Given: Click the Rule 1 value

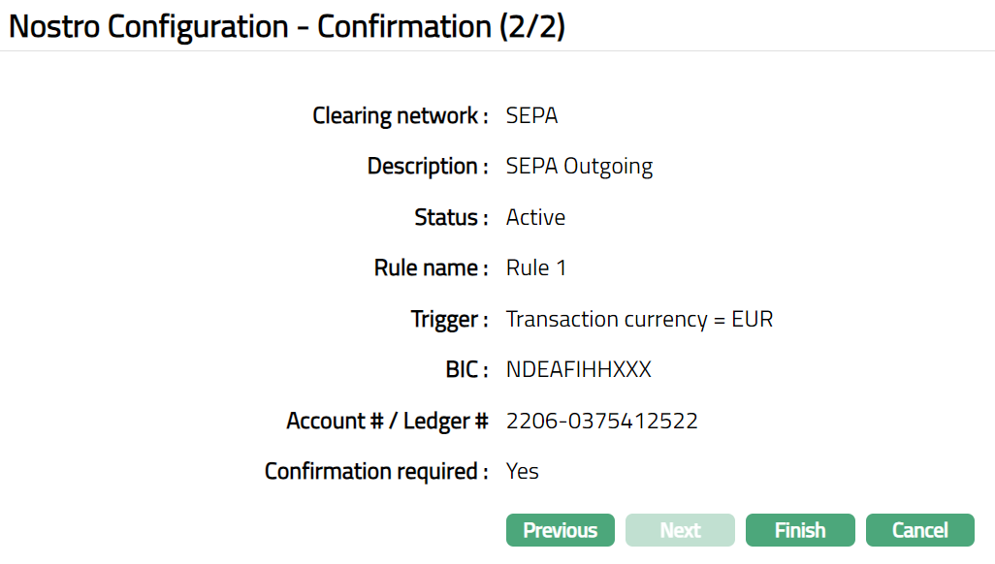Looking at the screenshot, I should tap(535, 268).
